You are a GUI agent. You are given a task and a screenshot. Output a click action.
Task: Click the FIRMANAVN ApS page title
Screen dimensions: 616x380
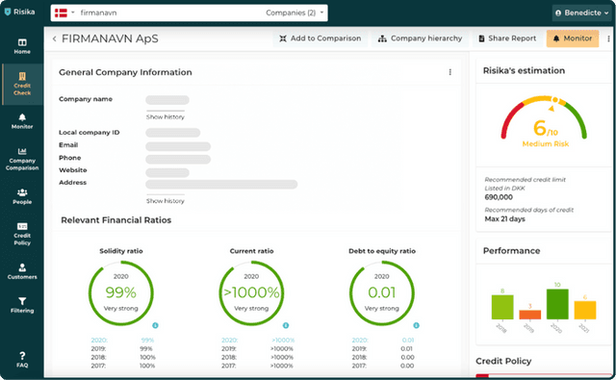tap(110, 38)
